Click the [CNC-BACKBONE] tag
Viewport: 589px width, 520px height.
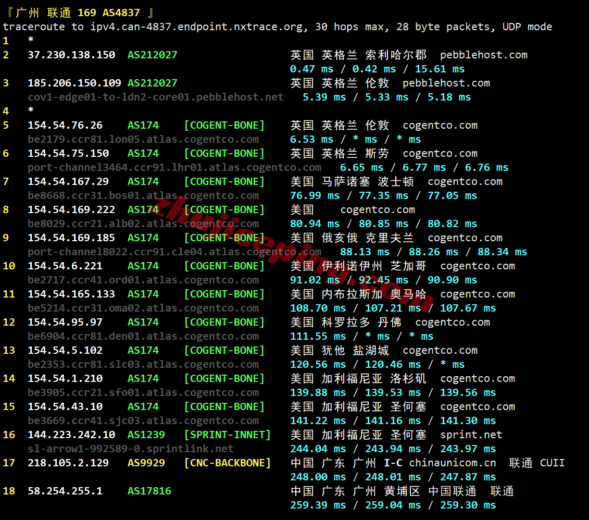[228, 463]
